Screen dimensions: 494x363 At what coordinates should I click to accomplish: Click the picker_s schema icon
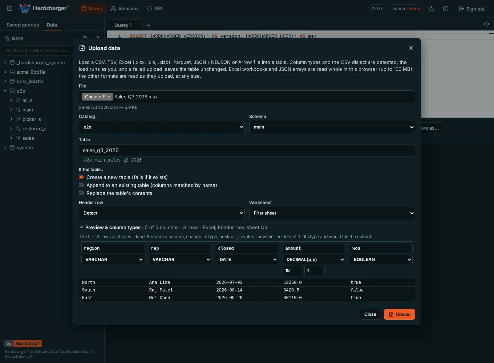pyautogui.click(x=18, y=119)
